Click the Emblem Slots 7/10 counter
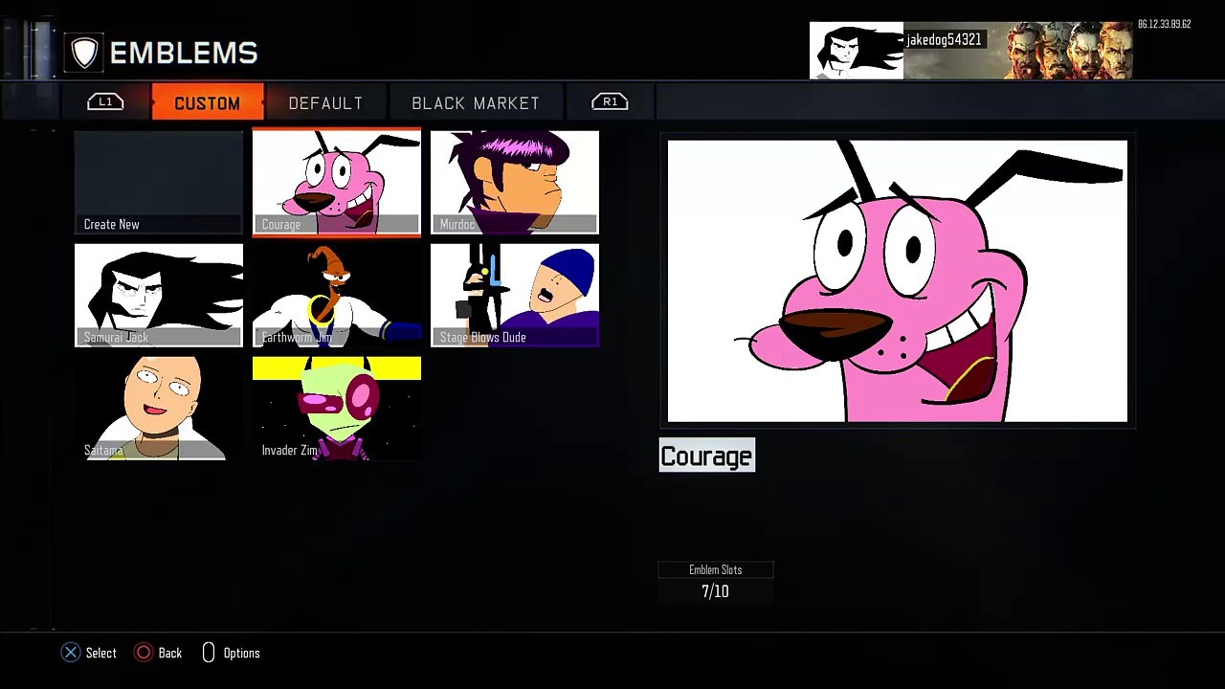Viewport: 1225px width, 689px height. [x=715, y=582]
